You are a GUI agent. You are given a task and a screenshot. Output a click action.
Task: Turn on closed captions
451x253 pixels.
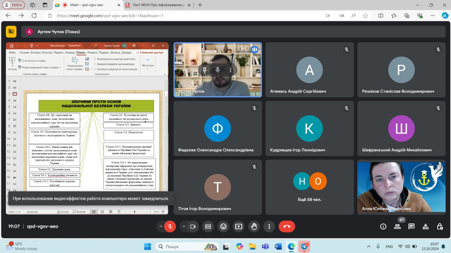click(208, 227)
